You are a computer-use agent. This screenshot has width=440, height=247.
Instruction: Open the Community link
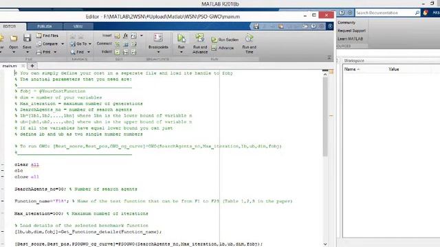(x=346, y=23)
